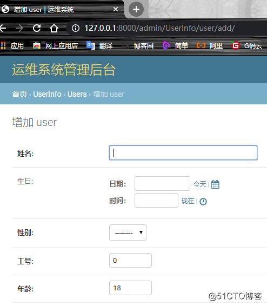
Task: Focus the 年龄 number field
Action: click(130, 288)
